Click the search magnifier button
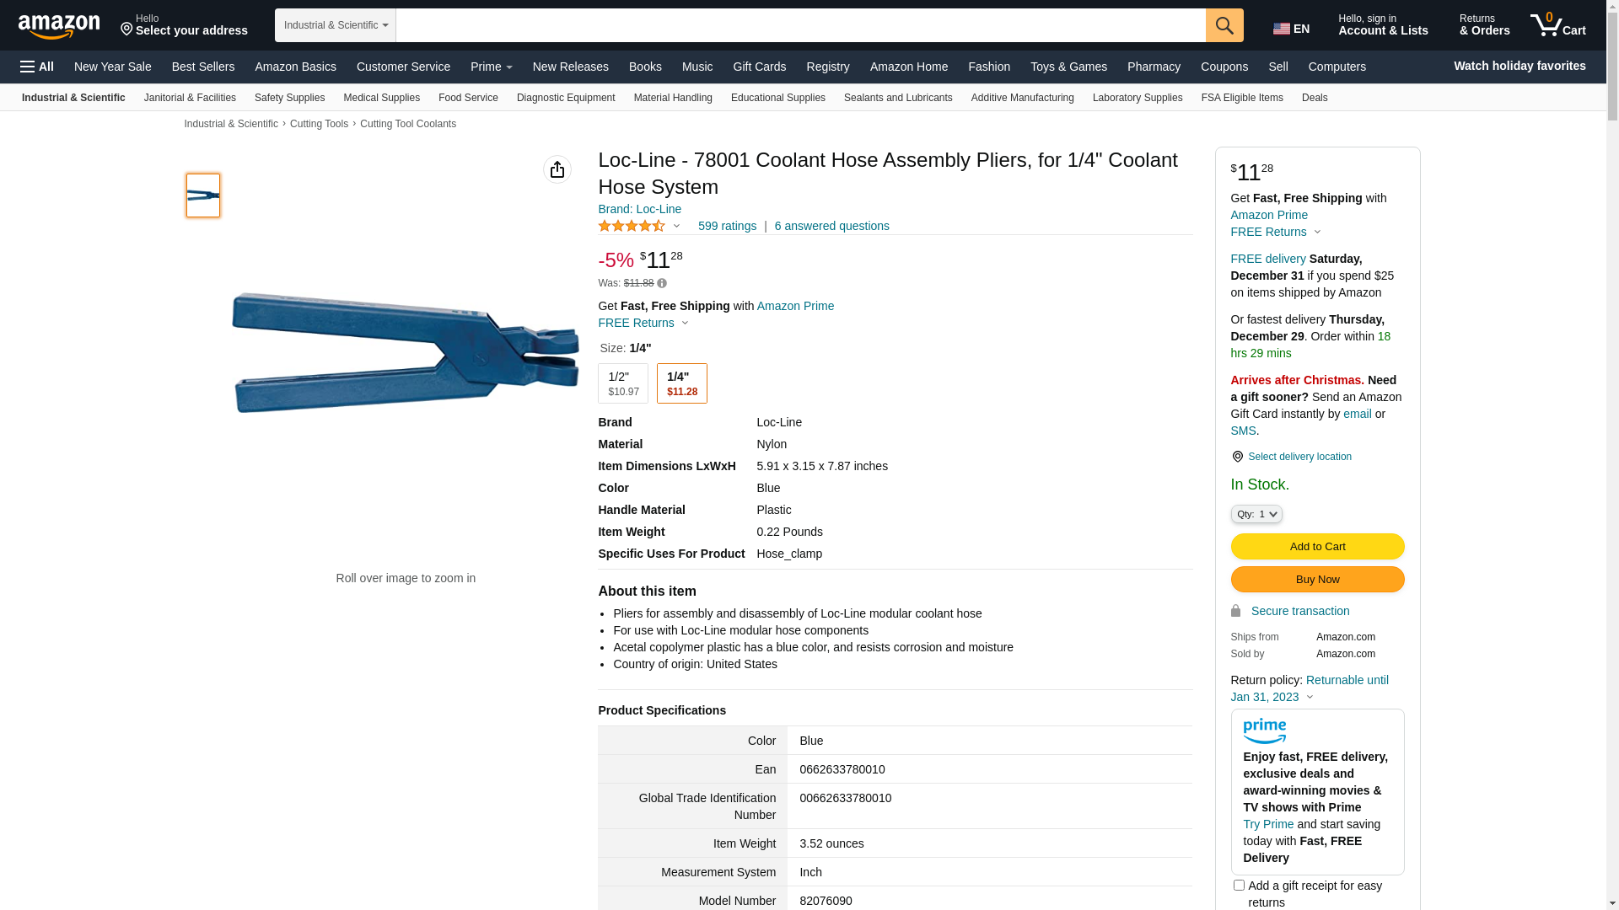Screen dimensions: 1619x910 [1224, 25]
